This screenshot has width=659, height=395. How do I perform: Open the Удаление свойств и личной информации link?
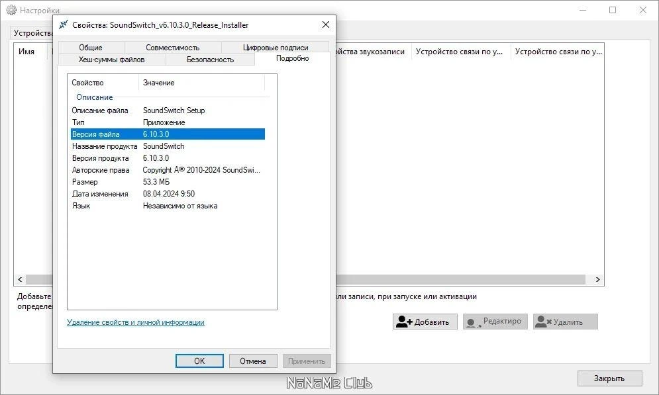coord(135,322)
